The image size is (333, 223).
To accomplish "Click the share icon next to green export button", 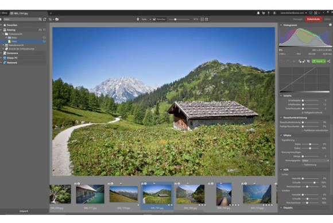I will pos(328,61).
